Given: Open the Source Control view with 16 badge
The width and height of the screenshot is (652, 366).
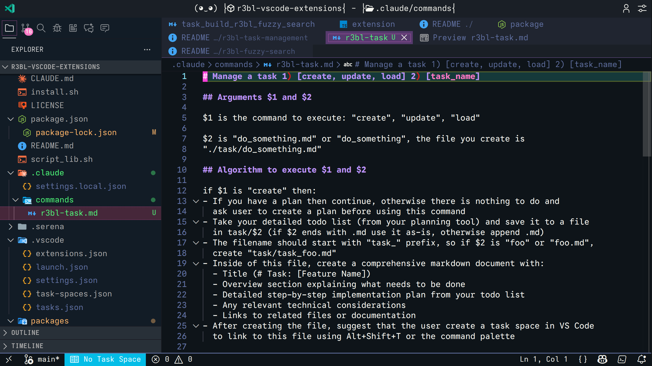Looking at the screenshot, I should pyautogui.click(x=26, y=28).
